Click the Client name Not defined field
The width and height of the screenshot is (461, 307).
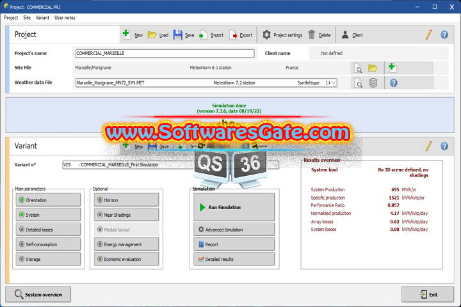coord(378,53)
